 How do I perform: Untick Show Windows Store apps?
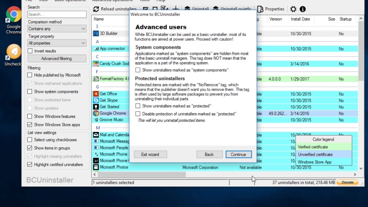coord(30,125)
